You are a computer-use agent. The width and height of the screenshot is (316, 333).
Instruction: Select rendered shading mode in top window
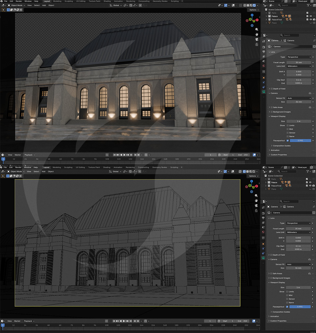(x=254, y=5)
